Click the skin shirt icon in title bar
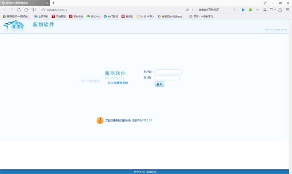 click(x=265, y=3)
